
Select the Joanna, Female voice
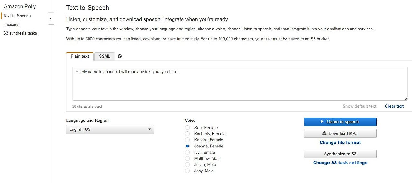point(187,146)
